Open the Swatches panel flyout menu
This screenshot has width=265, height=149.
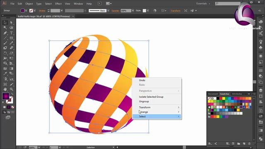coord(254,94)
